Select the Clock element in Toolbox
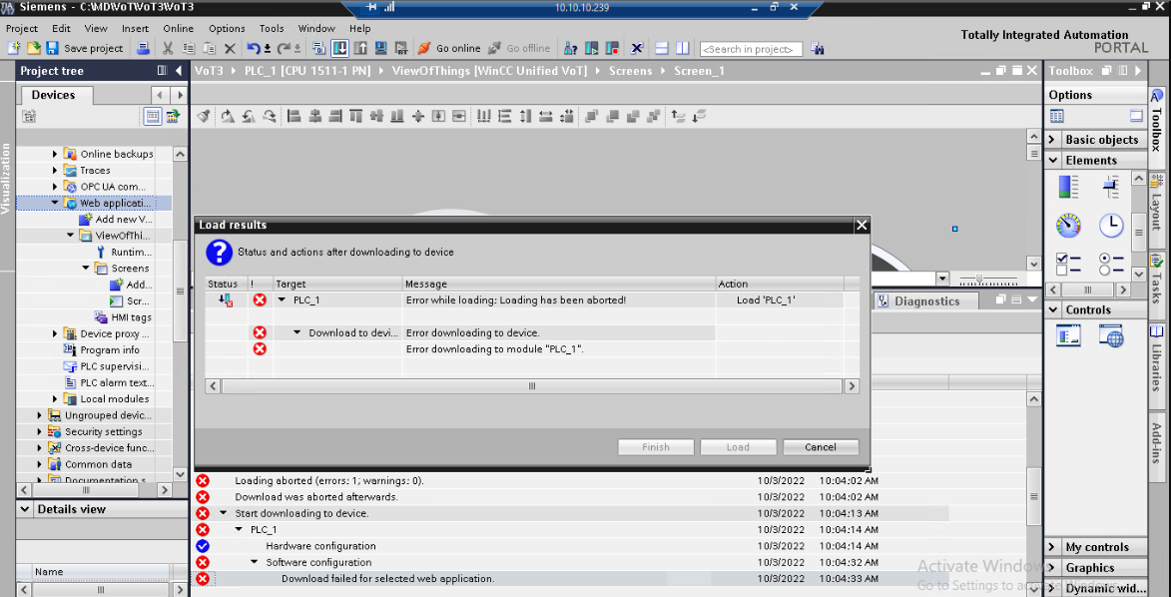Viewport: 1171px width, 597px height. 1111,226
